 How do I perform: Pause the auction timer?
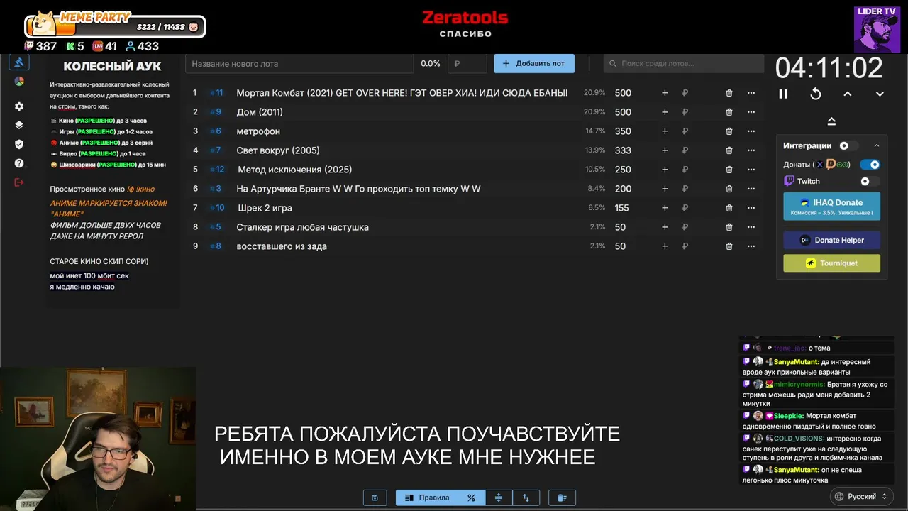[x=783, y=94]
